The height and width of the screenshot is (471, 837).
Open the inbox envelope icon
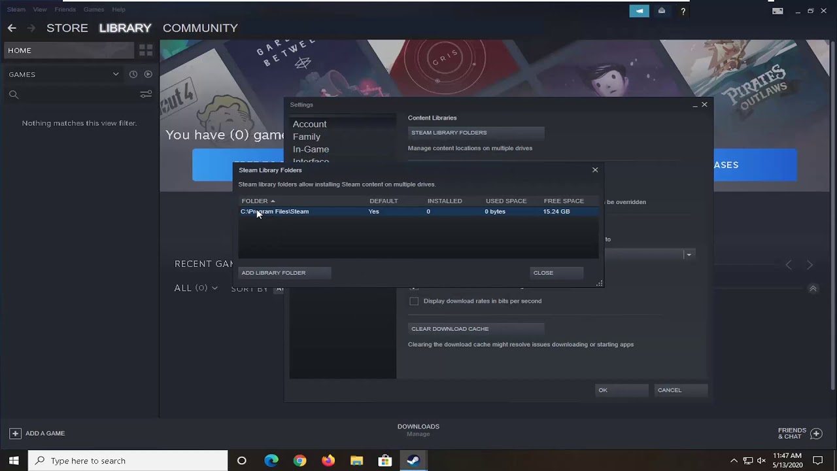pyautogui.click(x=662, y=11)
